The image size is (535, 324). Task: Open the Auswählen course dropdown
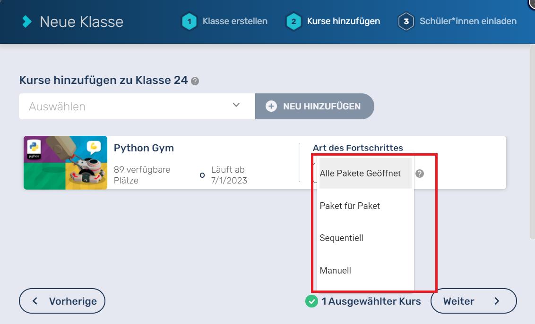tap(128, 107)
